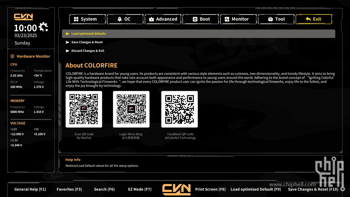Switch to EZ Mode (F7)
The image size is (350, 197).
pyautogui.click(x=140, y=189)
